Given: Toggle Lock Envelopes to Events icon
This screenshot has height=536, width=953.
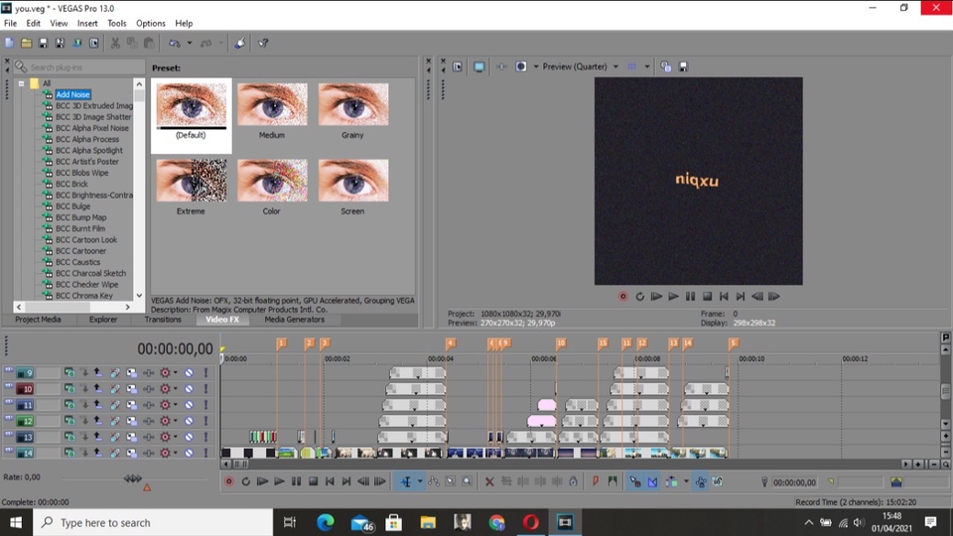Looking at the screenshot, I should coord(700,482).
